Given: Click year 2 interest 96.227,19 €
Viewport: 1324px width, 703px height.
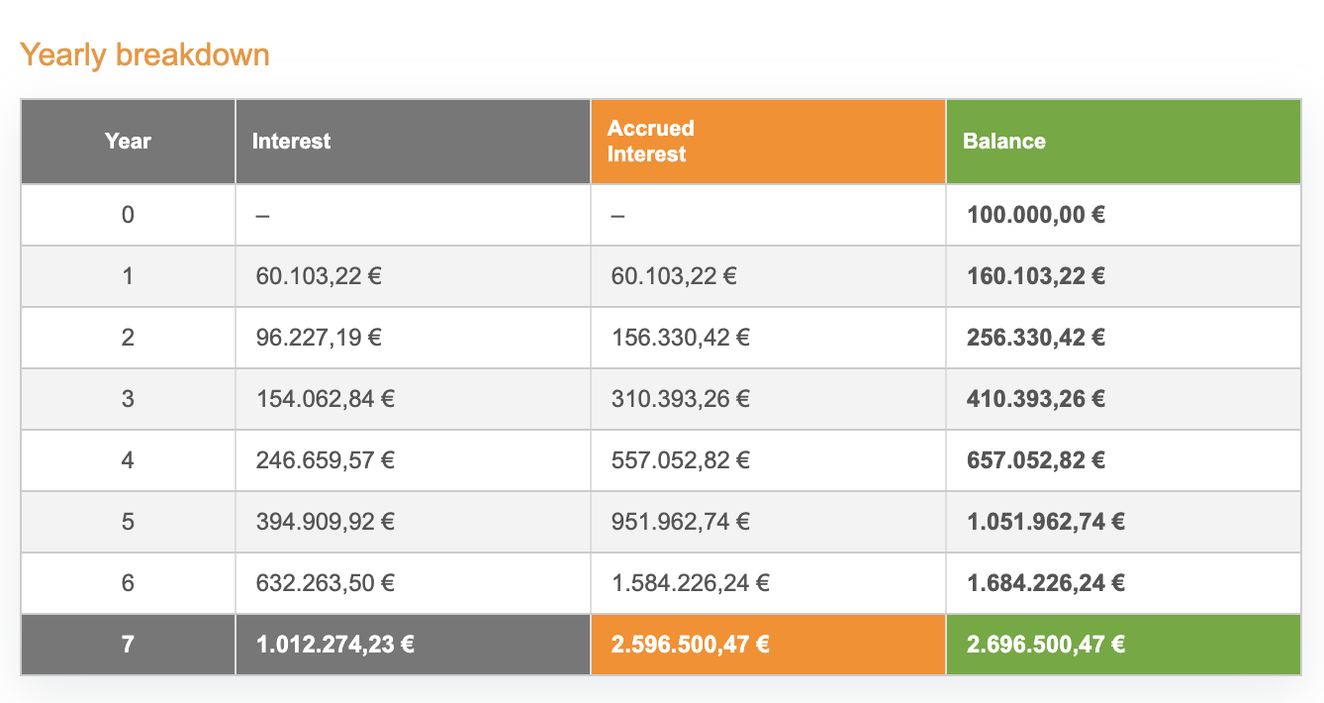Looking at the screenshot, I should tap(319, 337).
